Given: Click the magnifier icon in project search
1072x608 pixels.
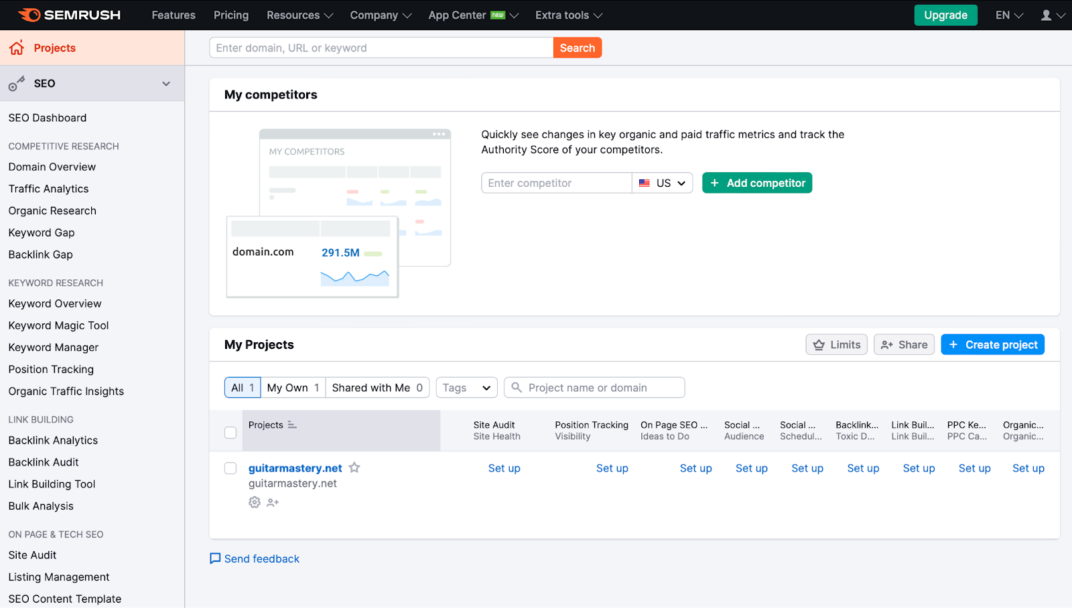Looking at the screenshot, I should pos(517,387).
